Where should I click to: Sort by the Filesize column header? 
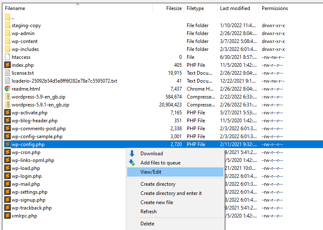(x=174, y=8)
